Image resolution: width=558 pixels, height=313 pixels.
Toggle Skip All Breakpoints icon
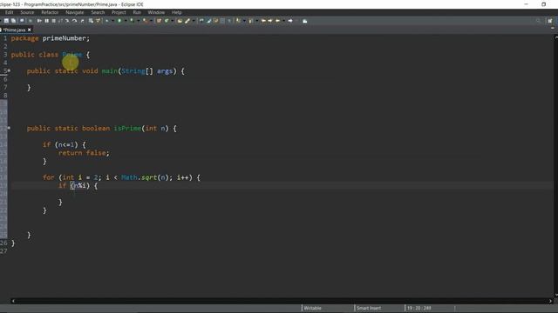pyautogui.click(x=30, y=21)
